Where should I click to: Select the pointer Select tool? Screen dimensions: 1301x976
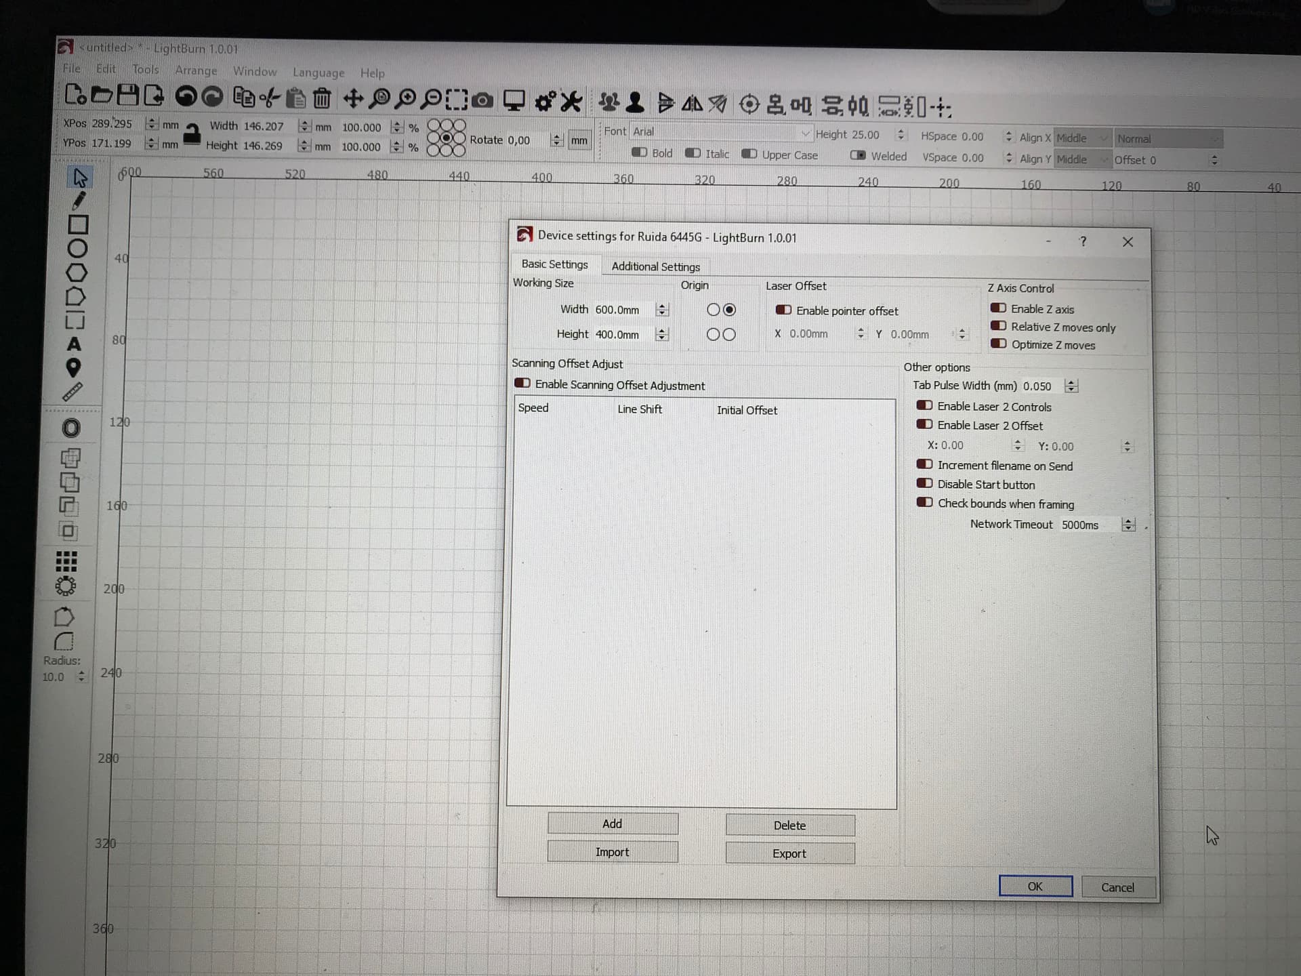(80, 178)
